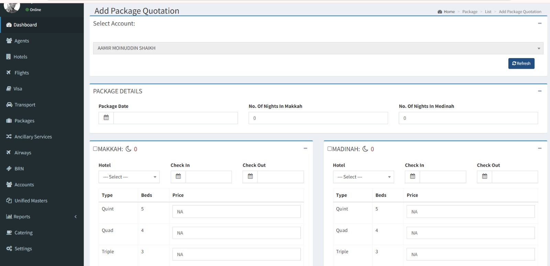Click Makkah Check Out calendar icon
The image size is (550, 266).
point(250,177)
